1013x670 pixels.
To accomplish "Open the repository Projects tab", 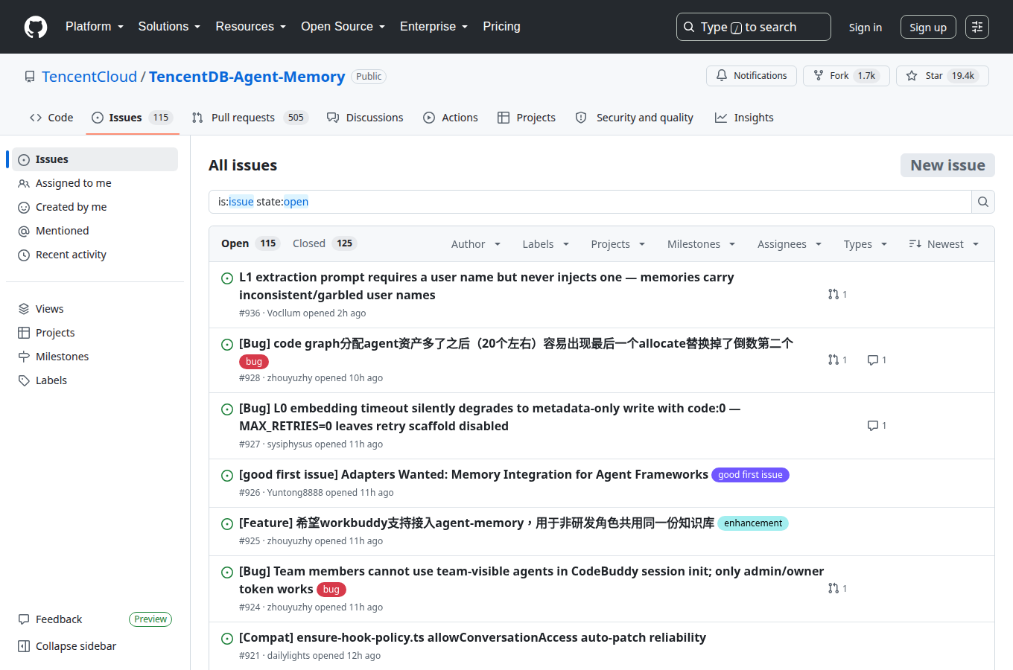I will [527, 118].
